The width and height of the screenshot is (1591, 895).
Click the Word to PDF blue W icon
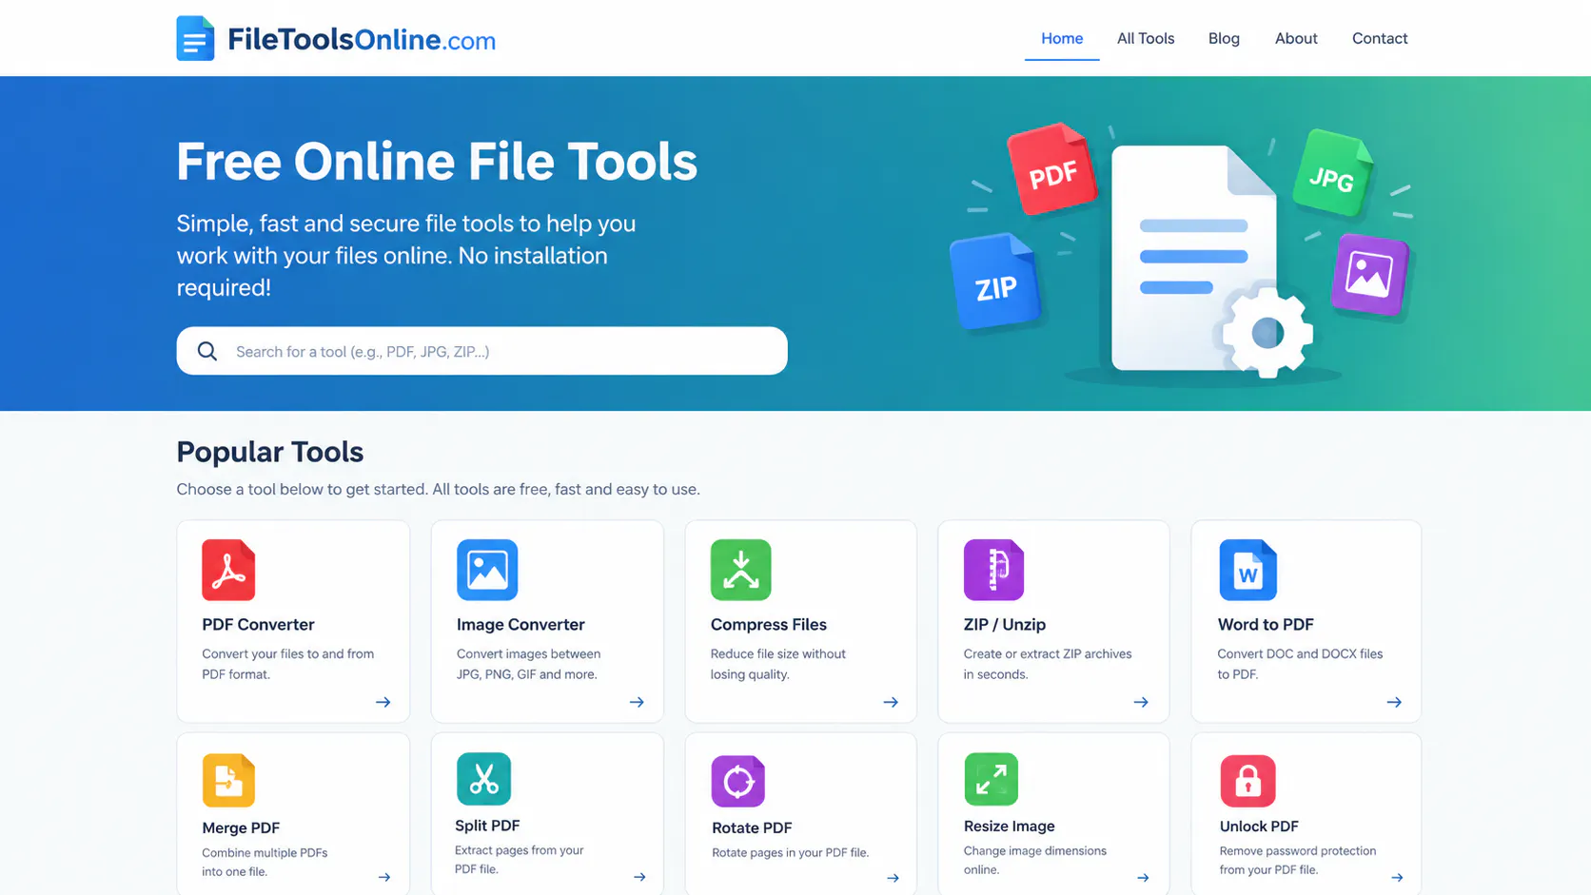click(x=1247, y=570)
